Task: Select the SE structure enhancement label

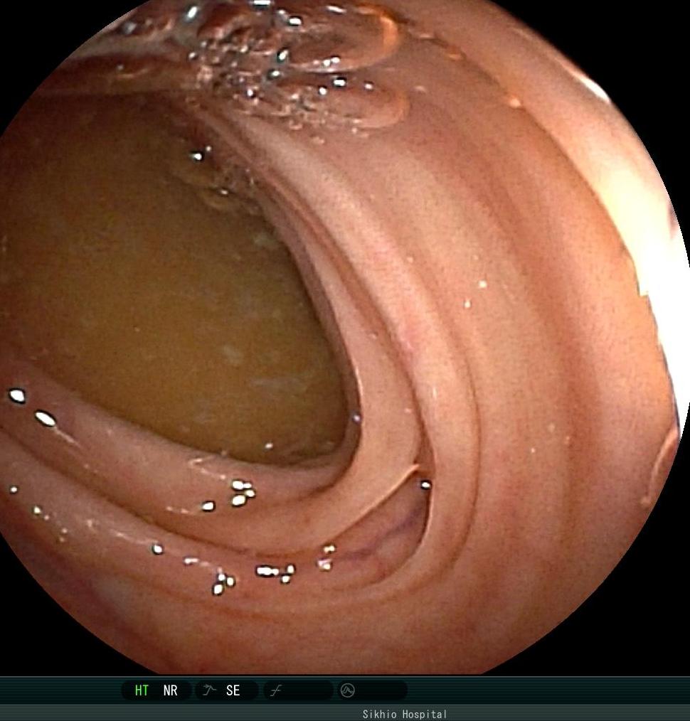Action: point(233,690)
